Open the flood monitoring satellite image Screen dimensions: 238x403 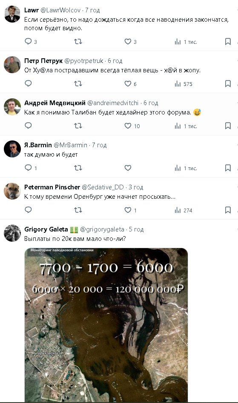click(x=106, y=325)
